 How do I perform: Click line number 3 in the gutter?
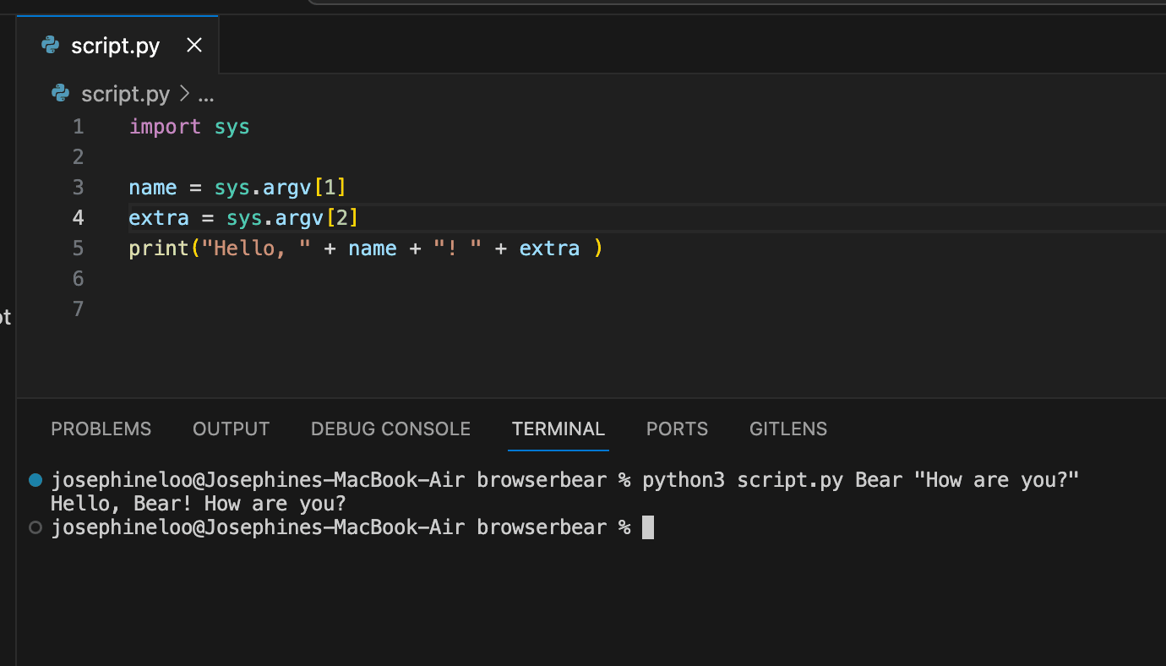coord(79,188)
